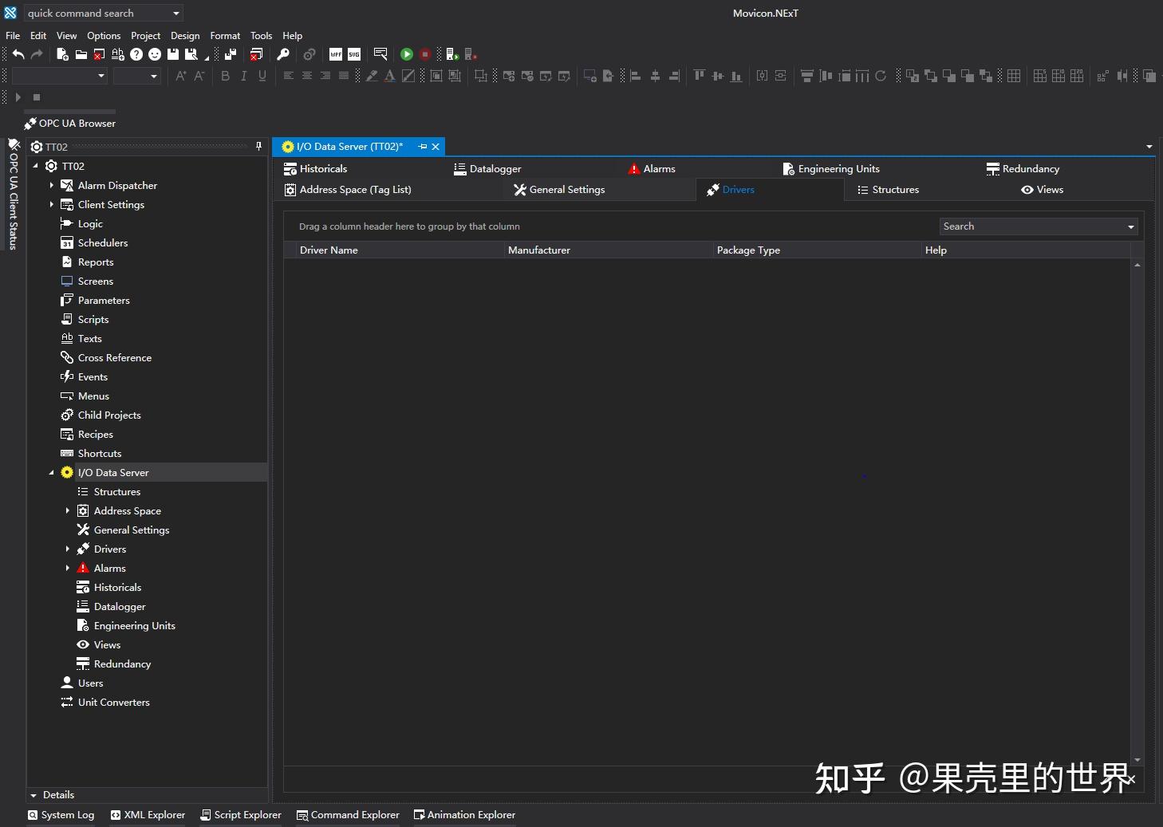Image resolution: width=1163 pixels, height=827 pixels.
Task: Click the open folder toolbar icon
Action: tap(81, 54)
